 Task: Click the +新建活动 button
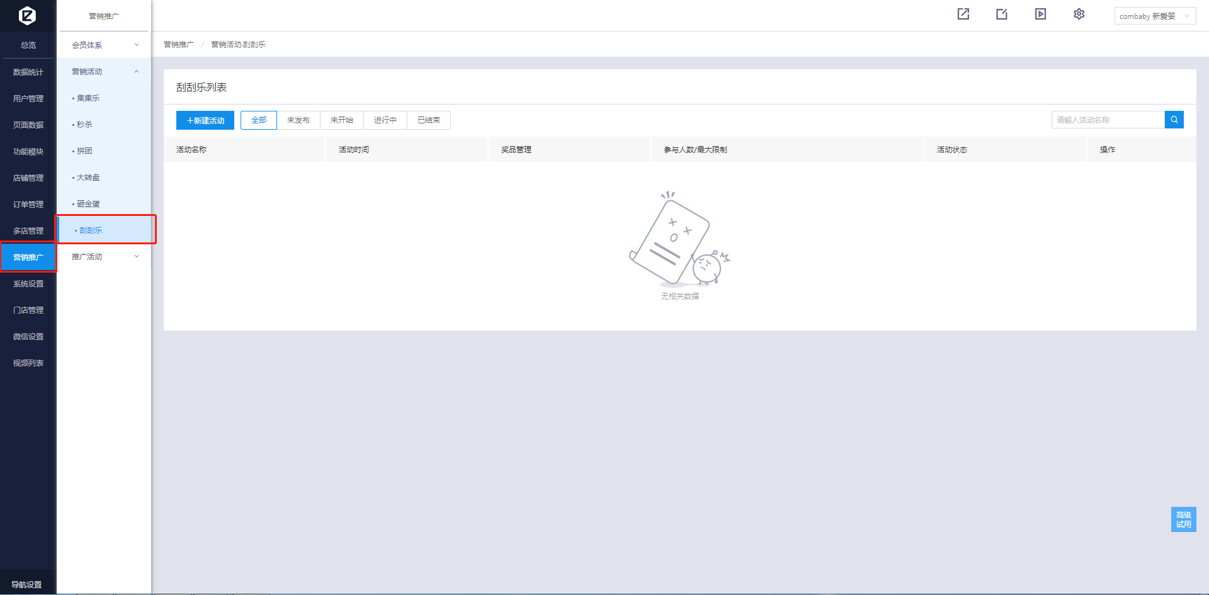(205, 120)
